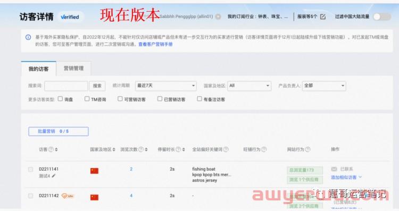The height and width of the screenshot is (211, 399).
Task: Click view count 2 for D2211141
Action: coord(131,169)
